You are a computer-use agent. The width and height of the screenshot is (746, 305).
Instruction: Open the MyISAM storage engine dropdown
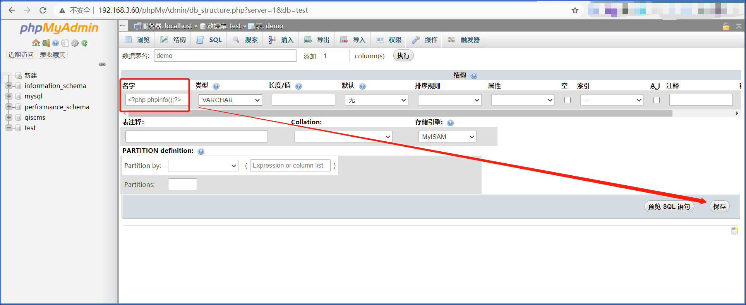(x=448, y=137)
